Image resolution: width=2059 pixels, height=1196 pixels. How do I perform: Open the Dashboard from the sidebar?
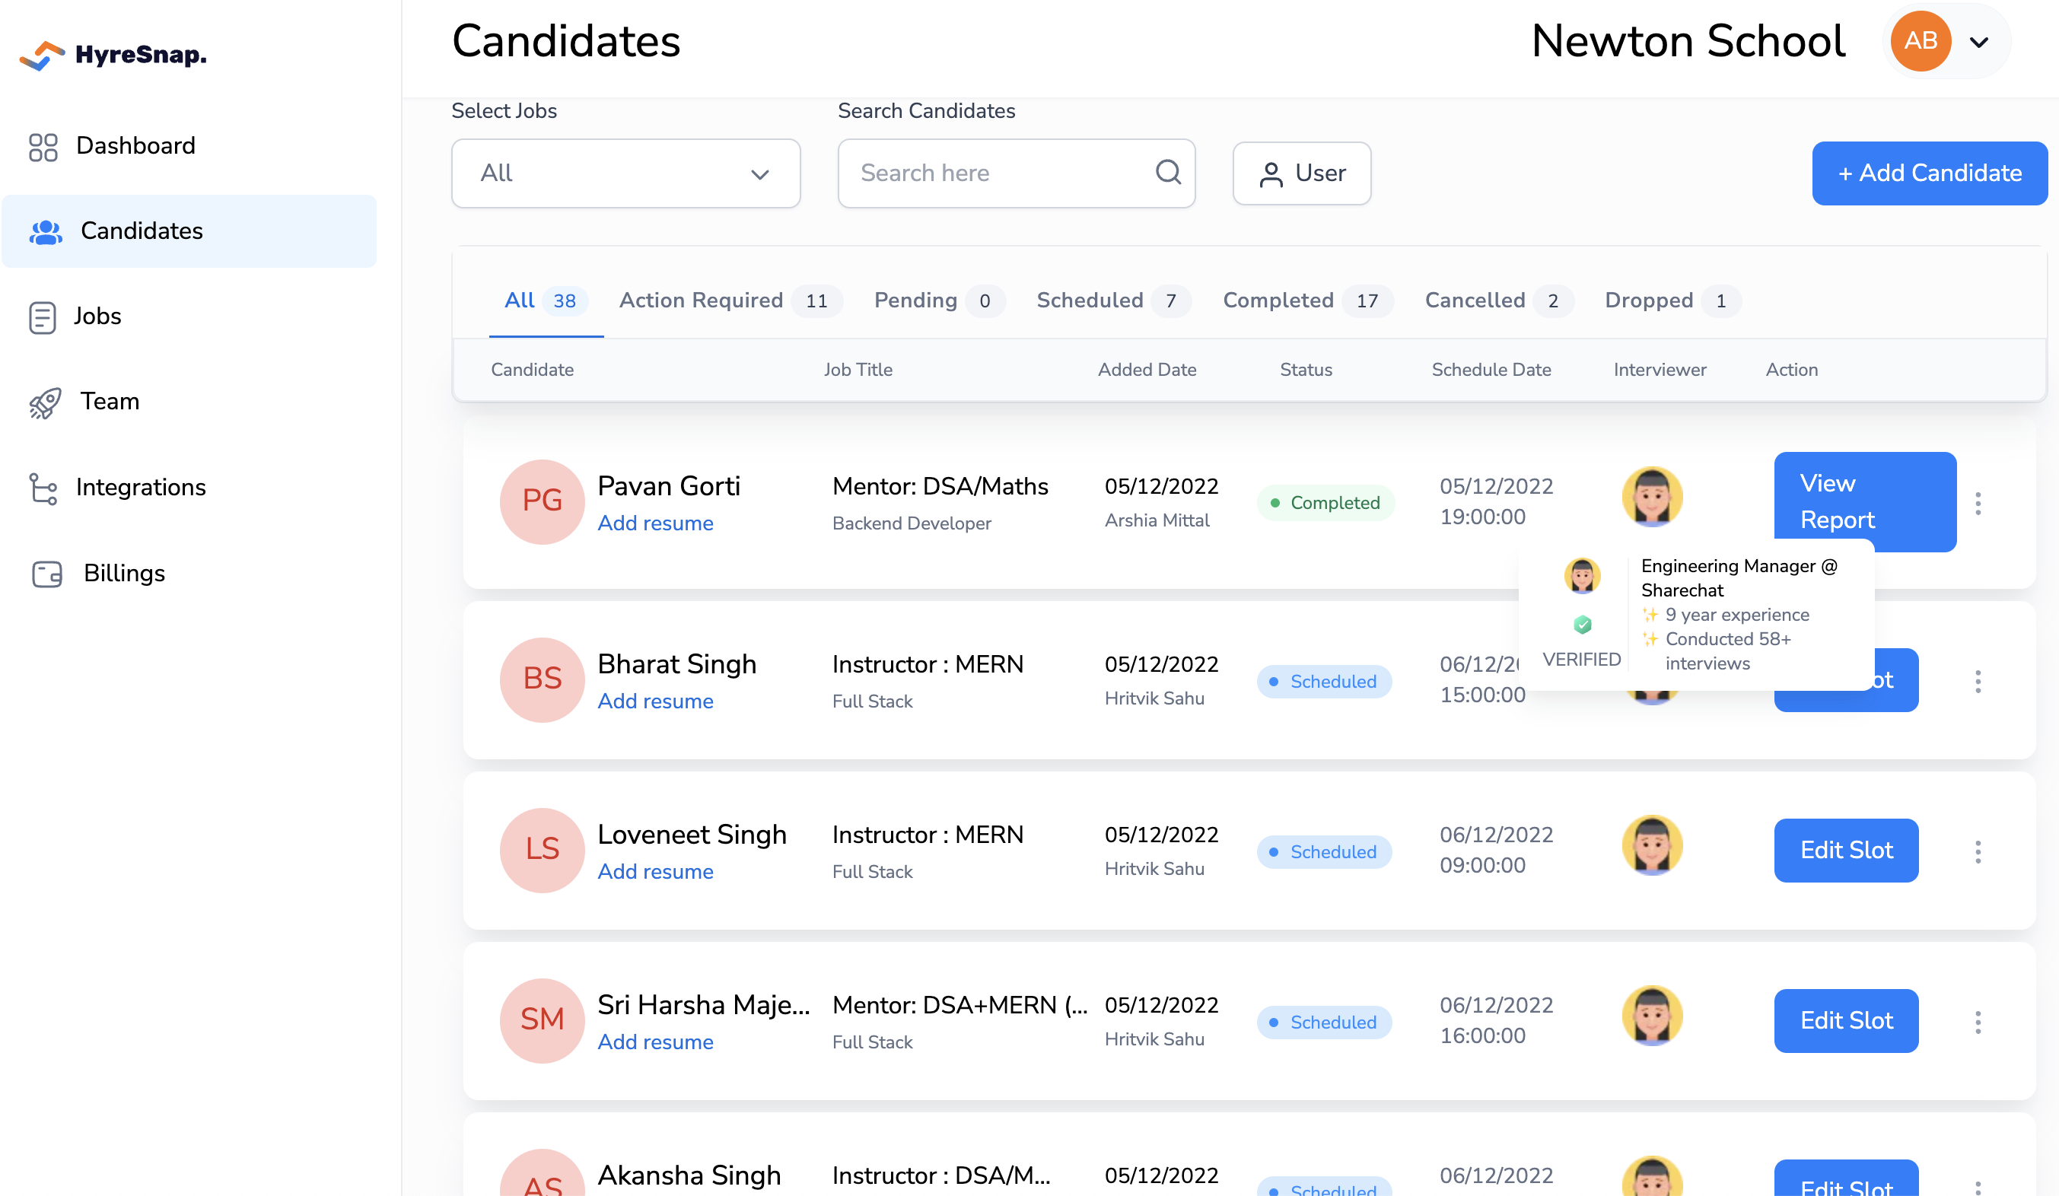pyautogui.click(x=135, y=145)
